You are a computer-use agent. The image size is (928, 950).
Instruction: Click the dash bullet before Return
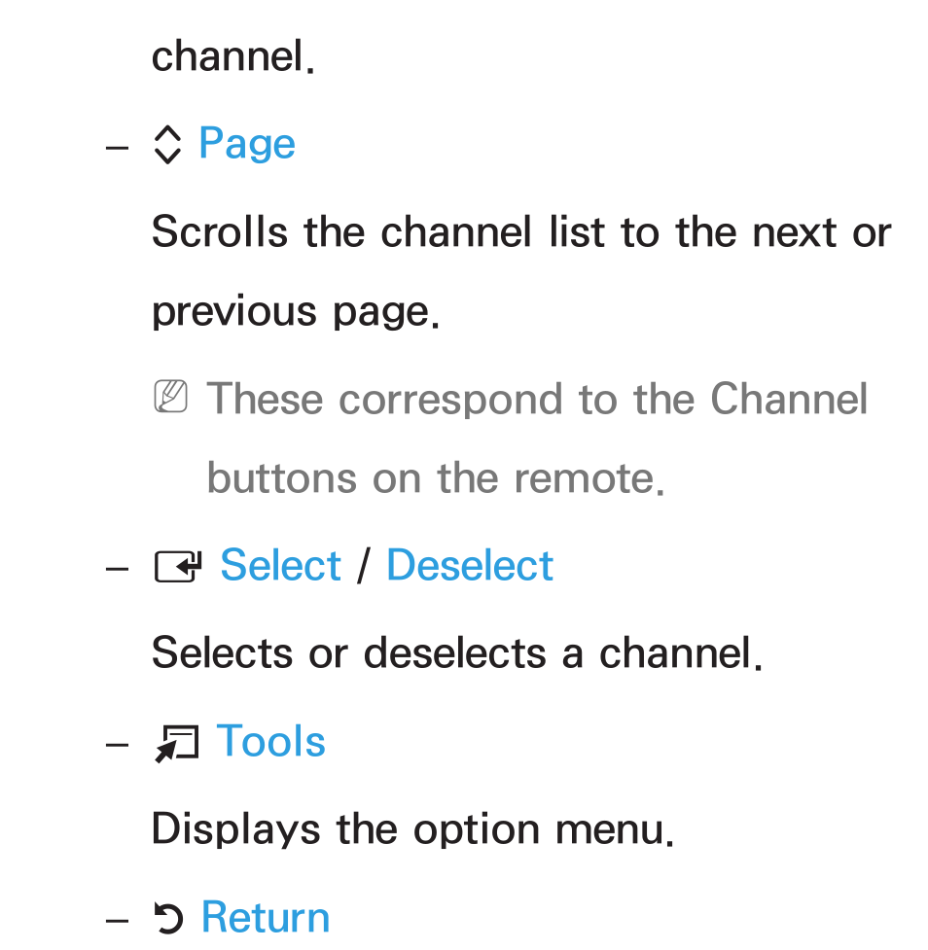point(117,921)
